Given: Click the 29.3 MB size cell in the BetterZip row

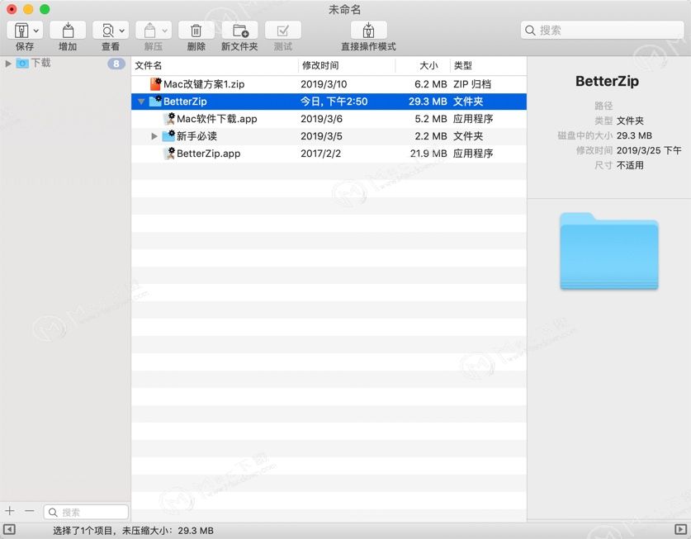Looking at the screenshot, I should click(x=428, y=102).
